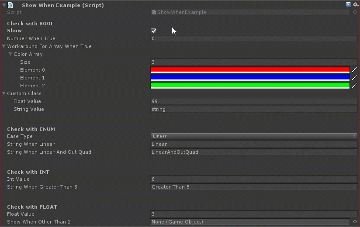Click the Check with INT header
Screen dimensions: 360x227
click(x=28, y=172)
